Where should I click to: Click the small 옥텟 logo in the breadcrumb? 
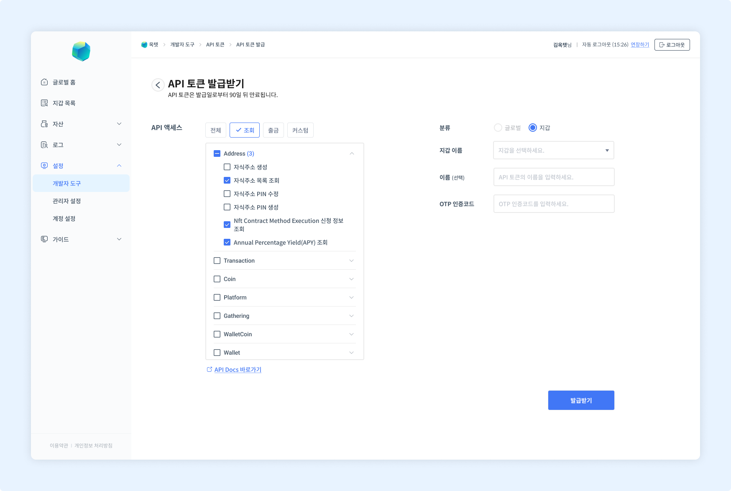tap(144, 45)
